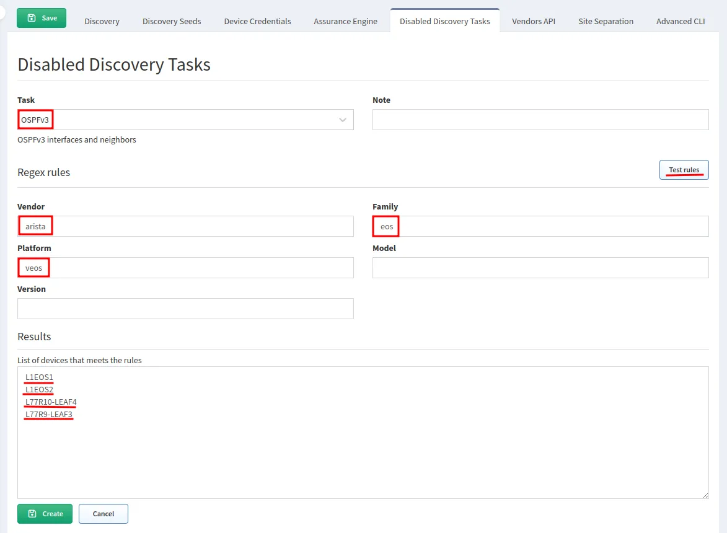Image resolution: width=727 pixels, height=533 pixels.
Task: Switch to the Site Separation tab
Action: click(x=606, y=21)
